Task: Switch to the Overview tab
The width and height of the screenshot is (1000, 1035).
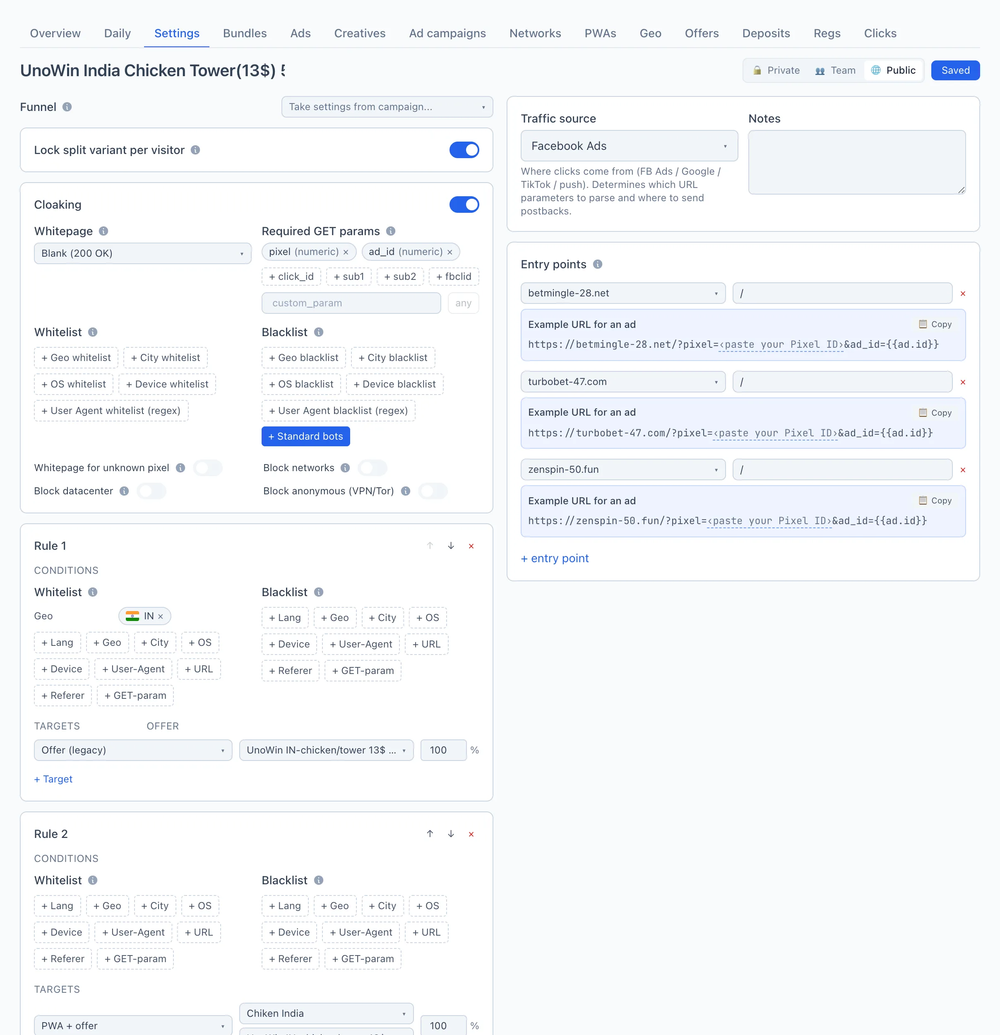Action: point(55,33)
